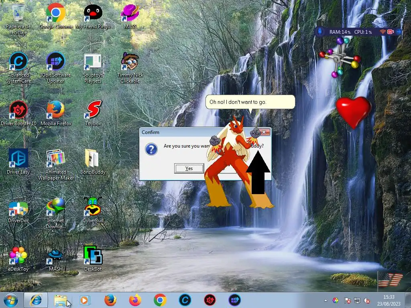The height and width of the screenshot is (308, 411).
Task: Open the Action Center flag tray icon
Action: (347, 300)
